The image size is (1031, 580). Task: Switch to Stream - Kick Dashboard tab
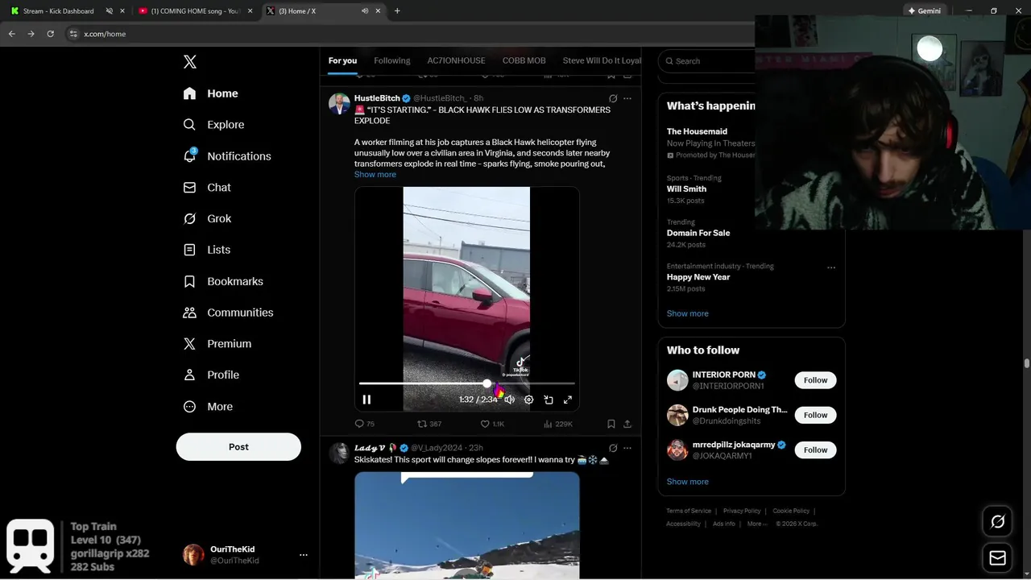(x=58, y=11)
